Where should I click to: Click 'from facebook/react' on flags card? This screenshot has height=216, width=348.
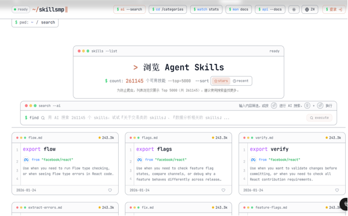(166, 160)
